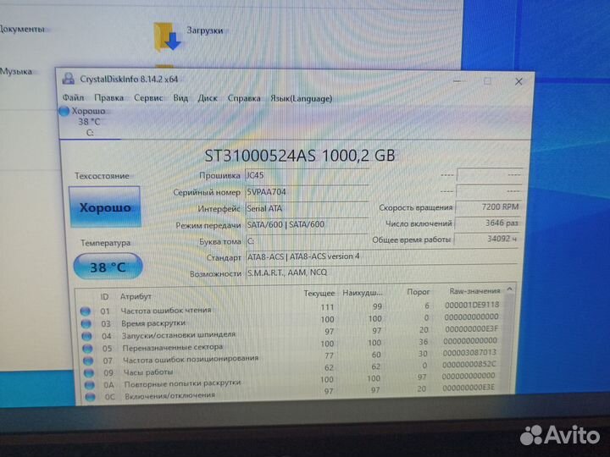Select row Переназначенные сектора
Viewport: 610px width, 457px height.
[291, 344]
